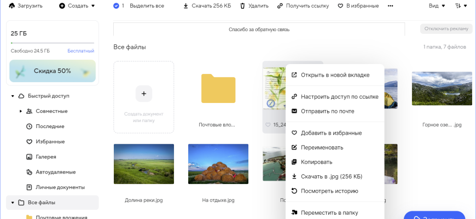Image resolution: width=476 pixels, height=219 pixels.
Task: Click the heart icon for В избранные
Action: (x=340, y=6)
